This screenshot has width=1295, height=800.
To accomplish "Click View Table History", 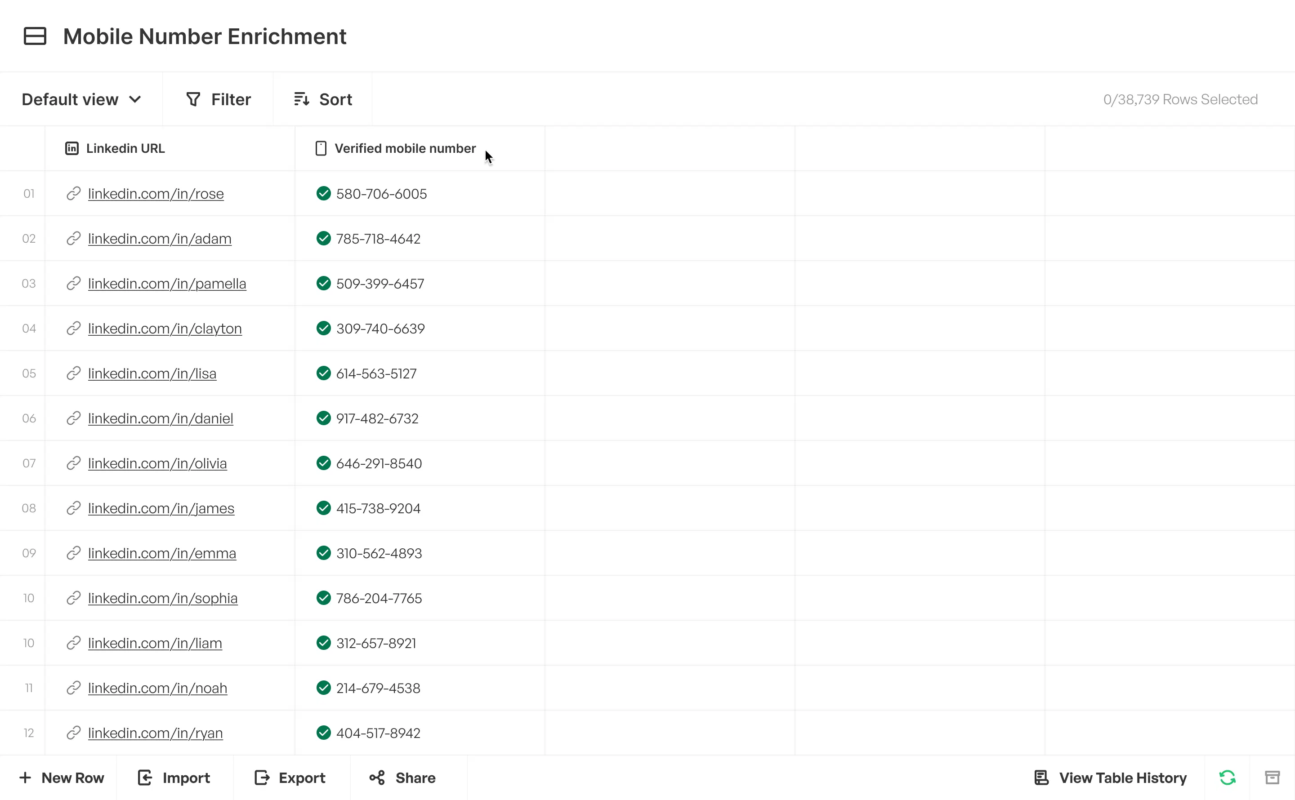I will coord(1110,778).
